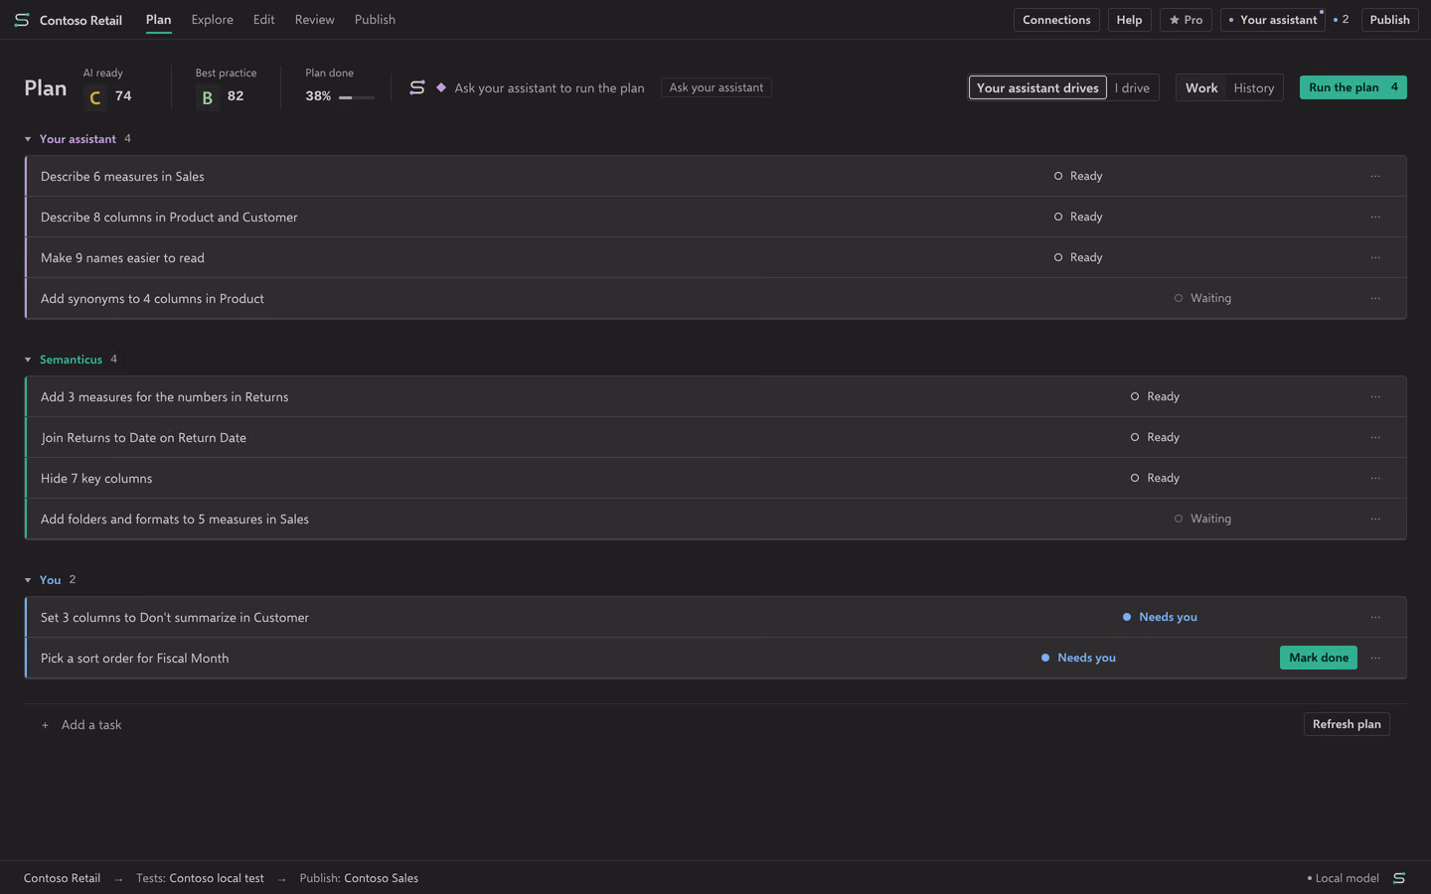Open more options for Add folders and formats row
This screenshot has height=894, width=1431.
click(x=1375, y=519)
